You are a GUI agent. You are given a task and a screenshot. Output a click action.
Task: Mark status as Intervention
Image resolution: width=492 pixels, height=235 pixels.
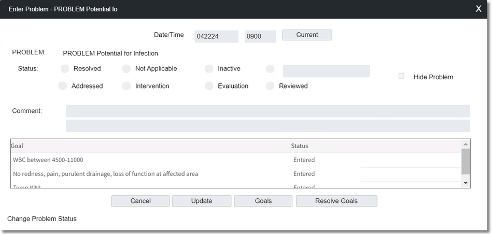click(126, 86)
